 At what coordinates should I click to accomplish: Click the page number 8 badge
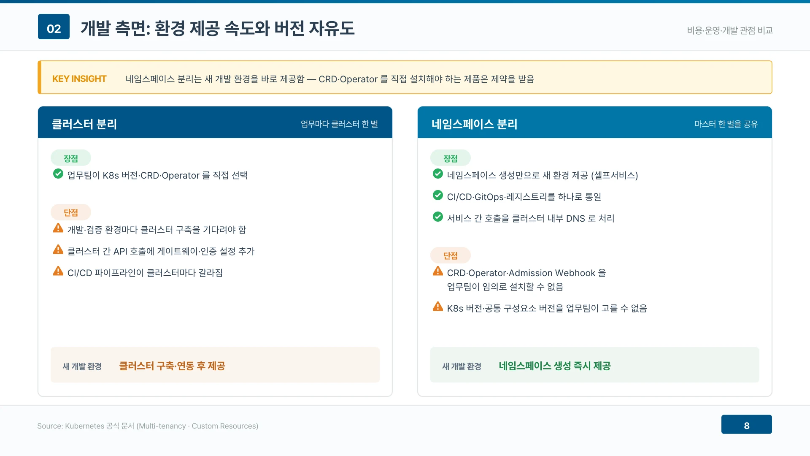pyautogui.click(x=746, y=424)
